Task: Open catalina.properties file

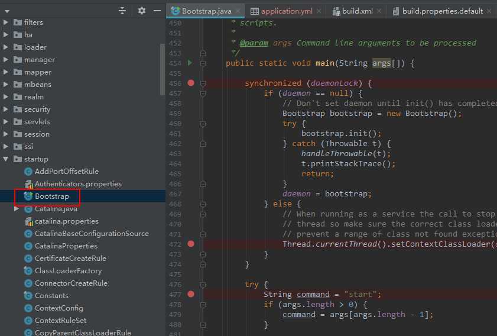Action: pyautogui.click(x=67, y=221)
